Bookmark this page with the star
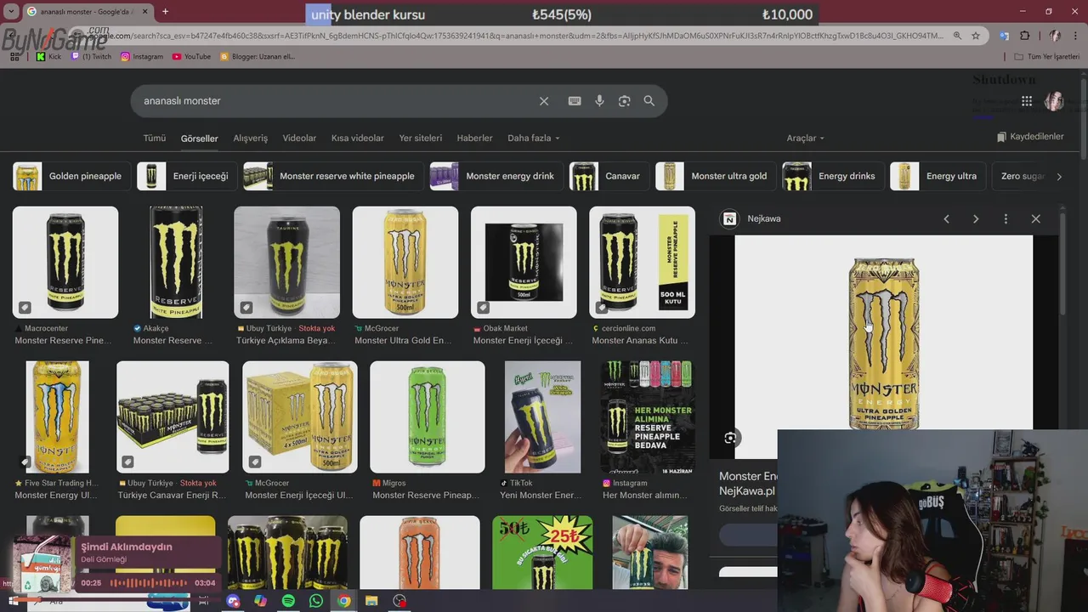This screenshot has width=1088, height=612. click(x=976, y=36)
